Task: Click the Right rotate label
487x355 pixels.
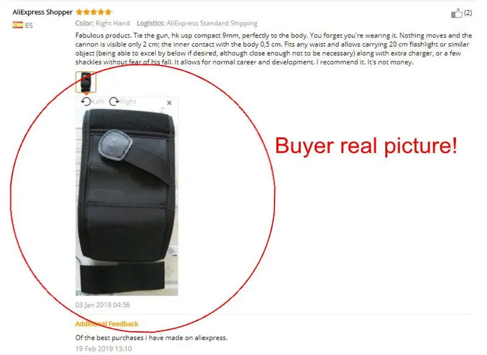Action: click(128, 102)
